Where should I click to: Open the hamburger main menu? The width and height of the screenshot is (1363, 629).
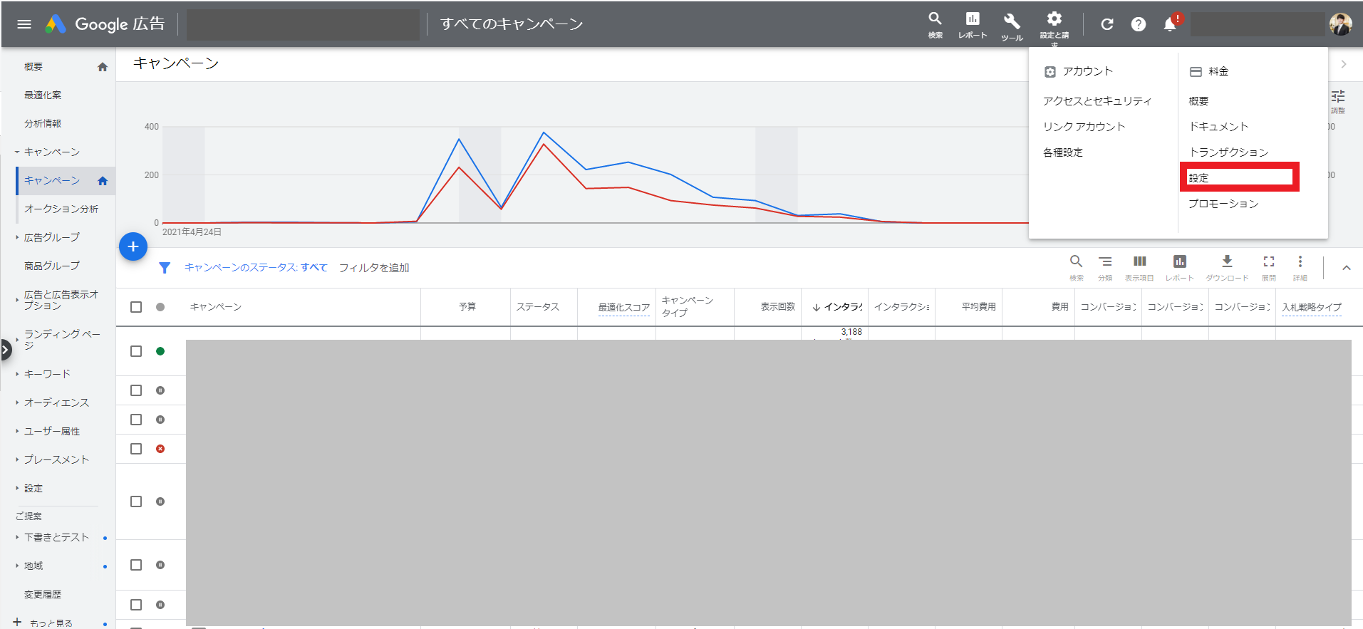[x=24, y=24]
